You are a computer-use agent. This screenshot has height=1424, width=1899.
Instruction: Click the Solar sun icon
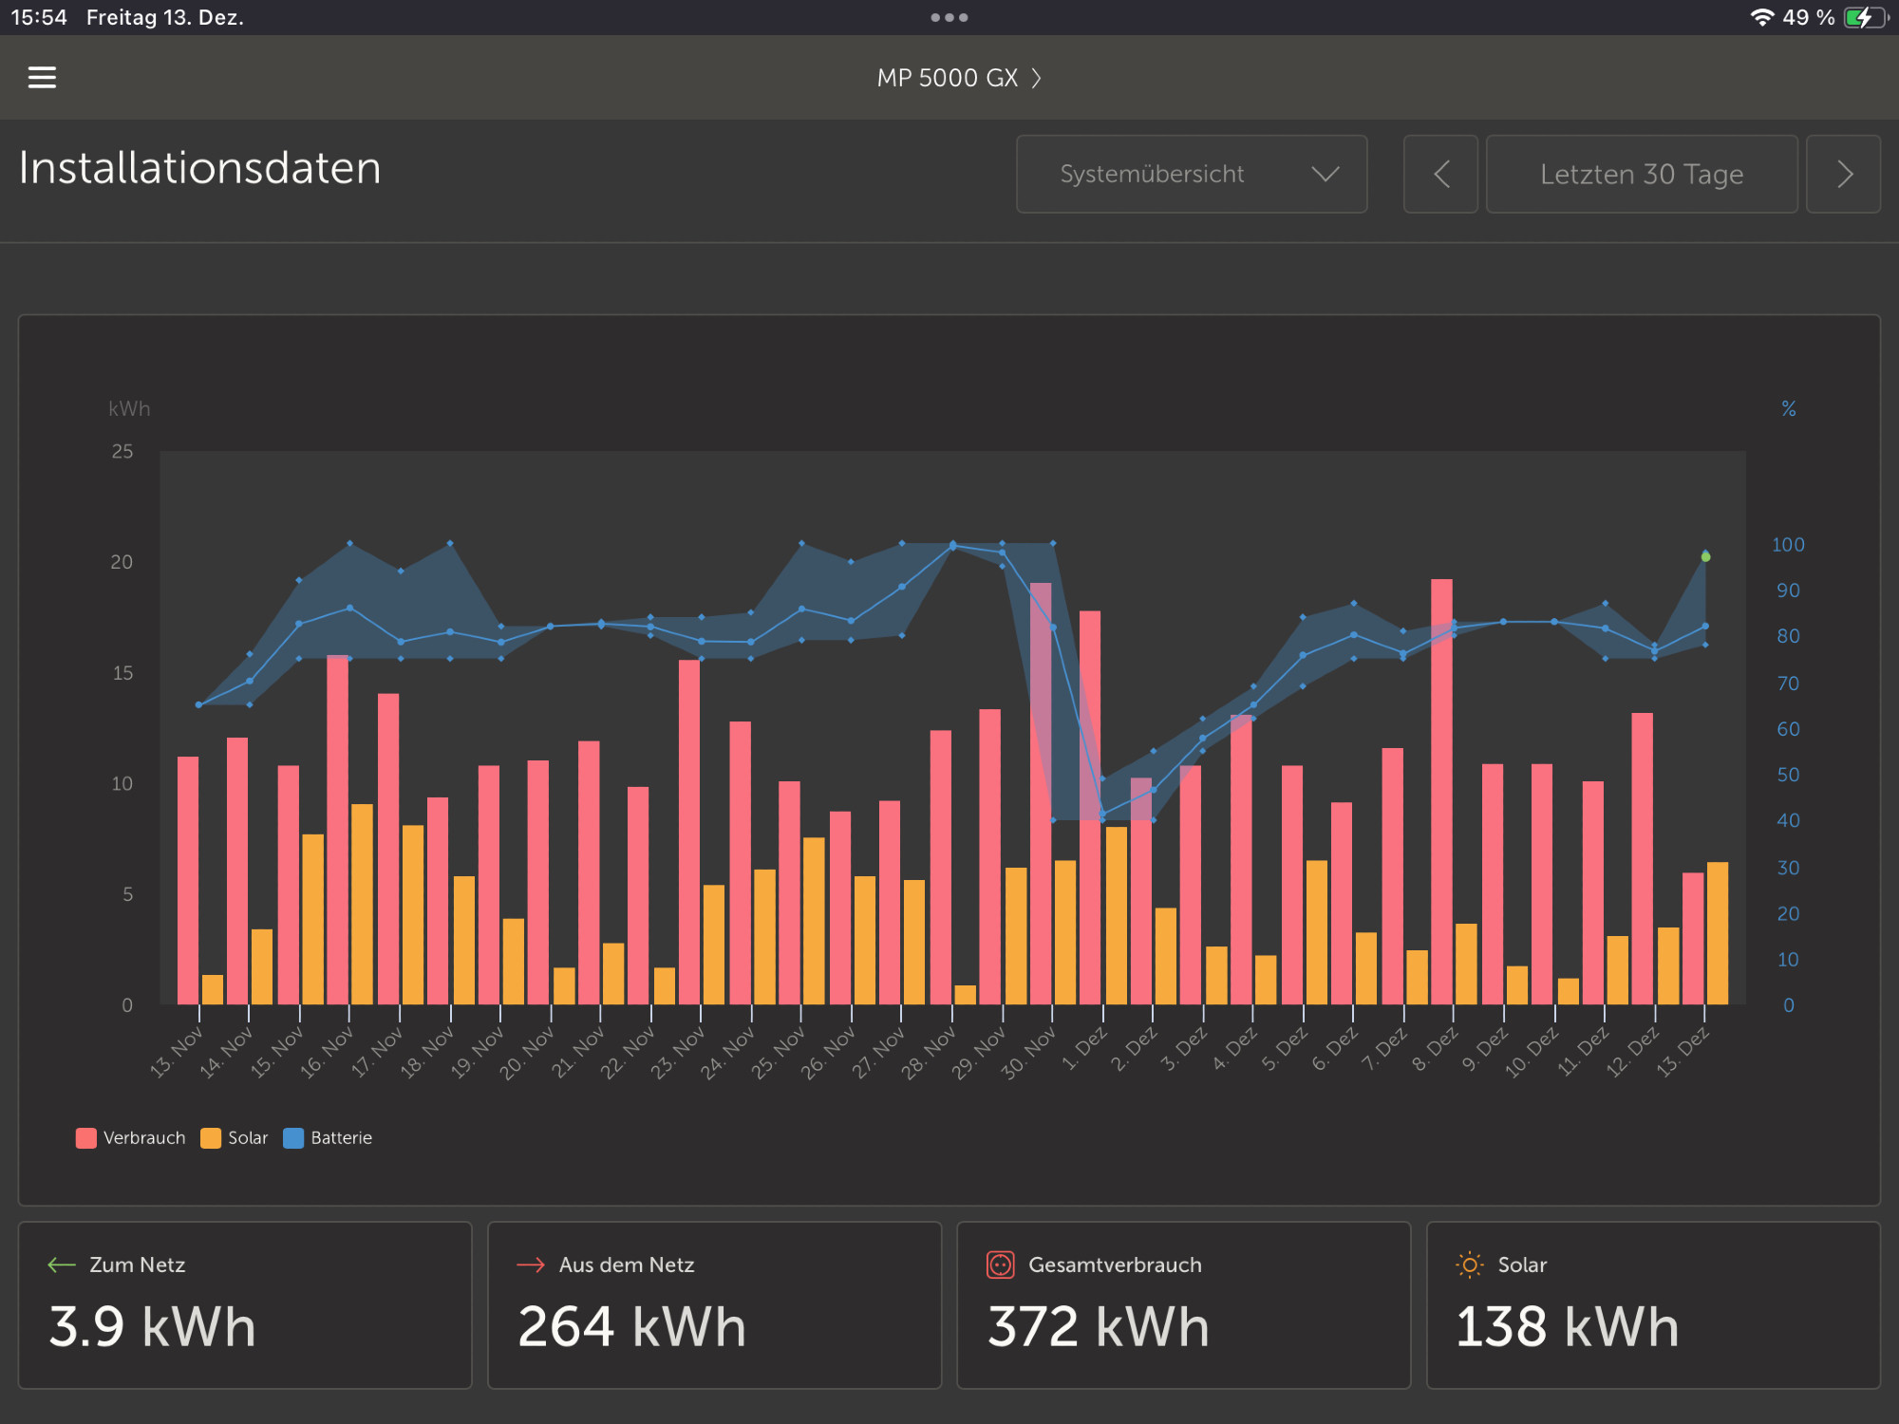(1470, 1265)
